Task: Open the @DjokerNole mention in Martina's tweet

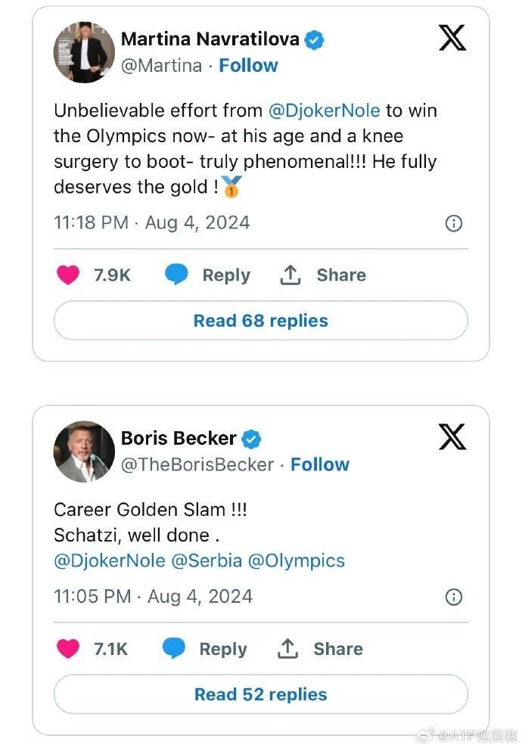Action: [324, 110]
